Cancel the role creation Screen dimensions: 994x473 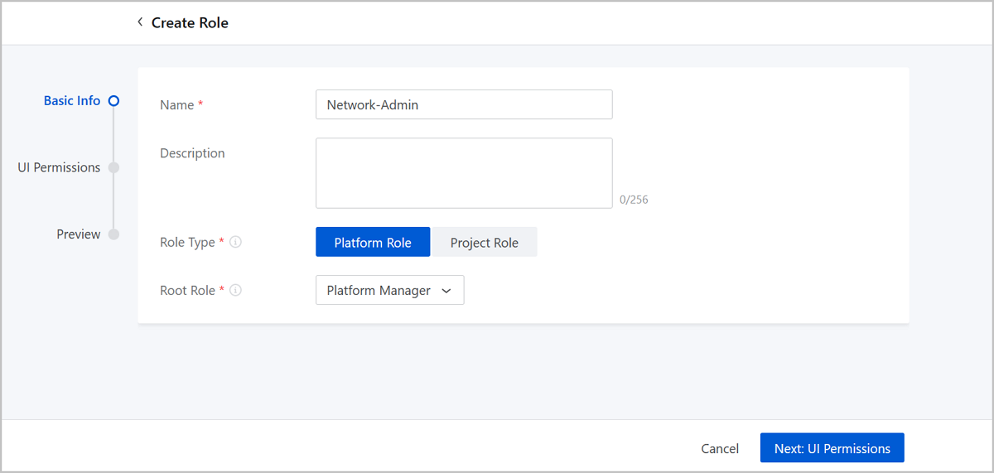coord(719,448)
